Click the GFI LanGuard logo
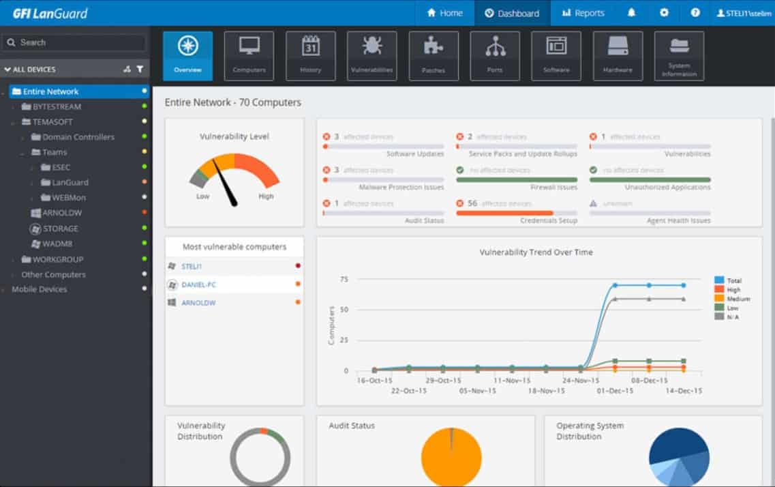Screen dimensions: 775x487 pyautogui.click(x=50, y=14)
